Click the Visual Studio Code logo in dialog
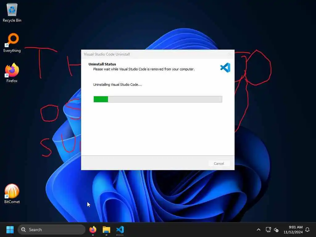 225,68
